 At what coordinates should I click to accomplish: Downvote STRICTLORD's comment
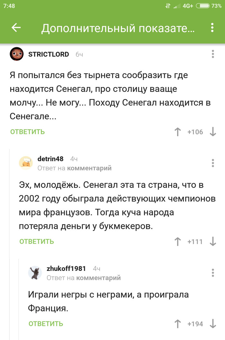tap(213, 132)
